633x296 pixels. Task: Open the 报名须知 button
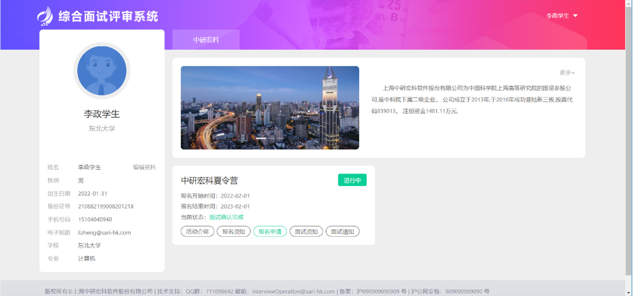pyautogui.click(x=234, y=232)
